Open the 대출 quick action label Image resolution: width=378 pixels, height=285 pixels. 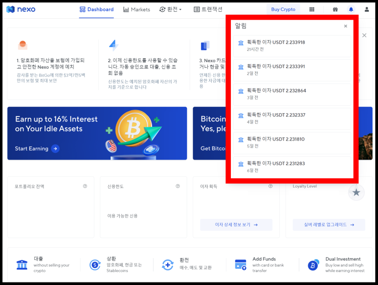pyautogui.click(x=38, y=259)
